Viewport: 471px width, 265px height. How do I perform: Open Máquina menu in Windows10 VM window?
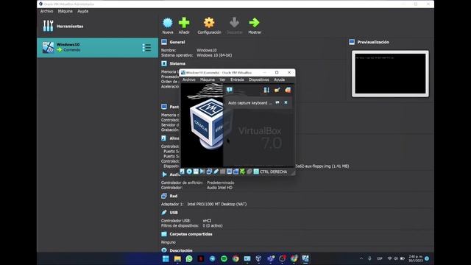(x=208, y=79)
